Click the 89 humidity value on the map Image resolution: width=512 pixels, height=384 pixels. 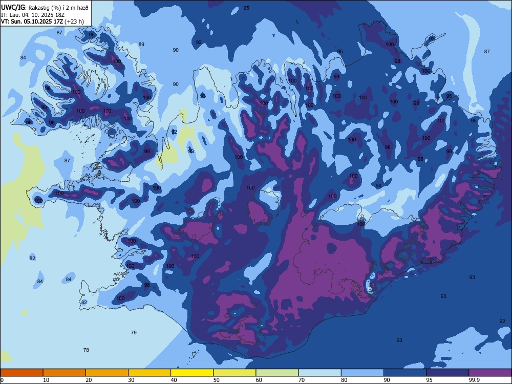click(141, 45)
